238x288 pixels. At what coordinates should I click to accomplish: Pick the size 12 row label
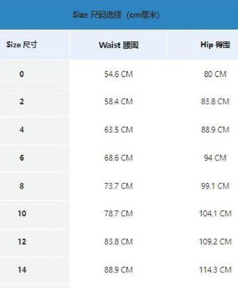tap(22, 241)
